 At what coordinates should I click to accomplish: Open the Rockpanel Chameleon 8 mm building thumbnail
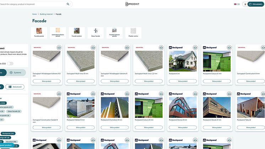click(x=115, y=107)
